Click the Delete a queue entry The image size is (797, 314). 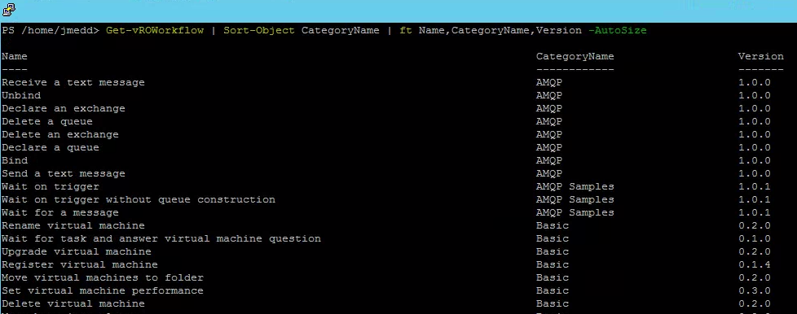[46, 122]
